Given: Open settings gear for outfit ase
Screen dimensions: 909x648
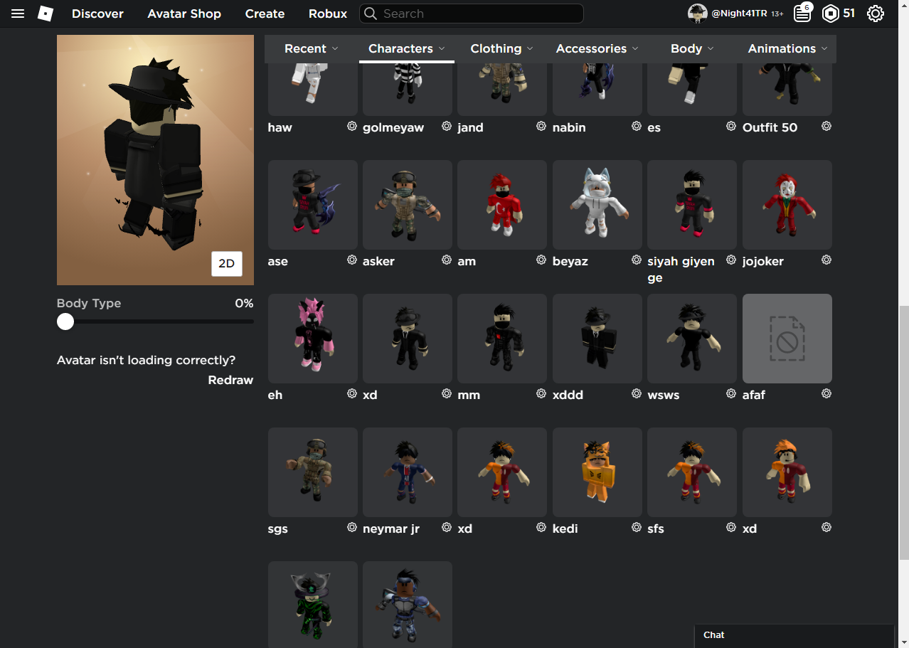Looking at the screenshot, I should point(351,260).
